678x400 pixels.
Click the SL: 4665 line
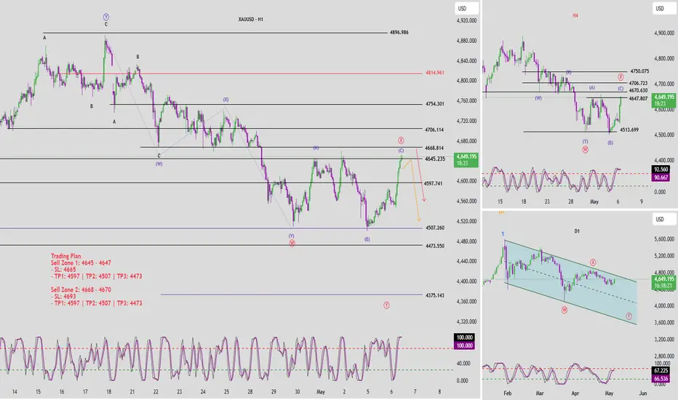(63, 269)
